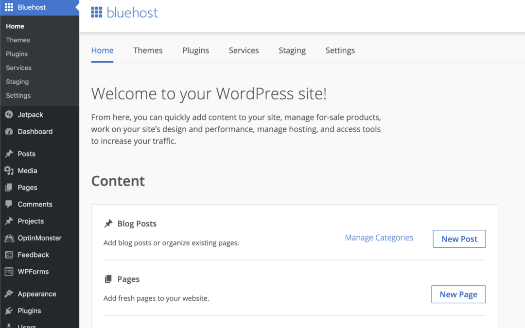Screen dimensions: 525x328
Task: Click the bluehost logo in header
Action: click(124, 12)
